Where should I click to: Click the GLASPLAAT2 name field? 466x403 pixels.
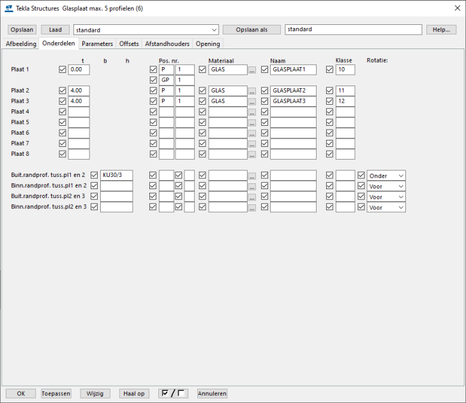point(294,91)
